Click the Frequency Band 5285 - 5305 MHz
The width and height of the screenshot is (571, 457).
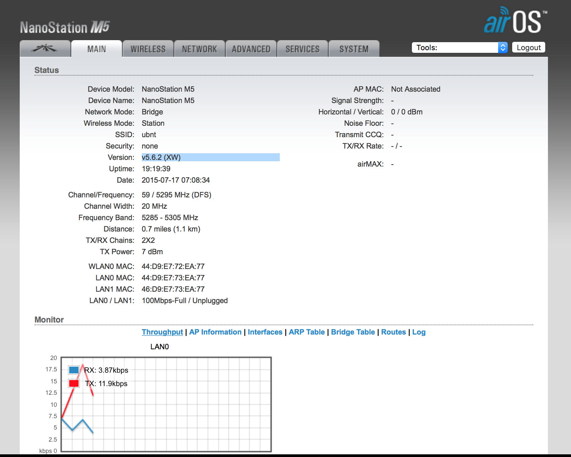[x=170, y=217]
